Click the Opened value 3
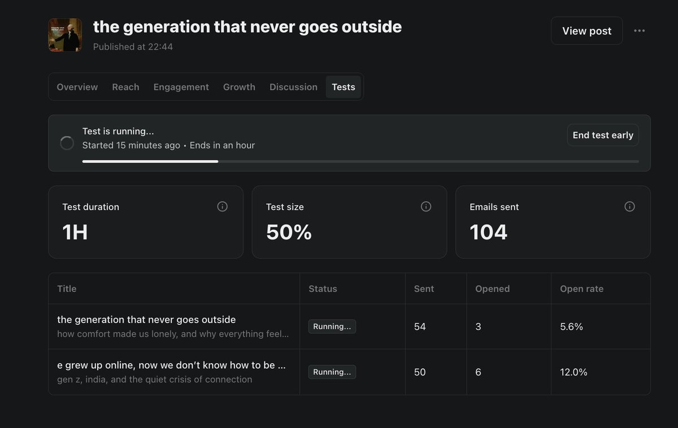This screenshot has width=678, height=428. 478,326
